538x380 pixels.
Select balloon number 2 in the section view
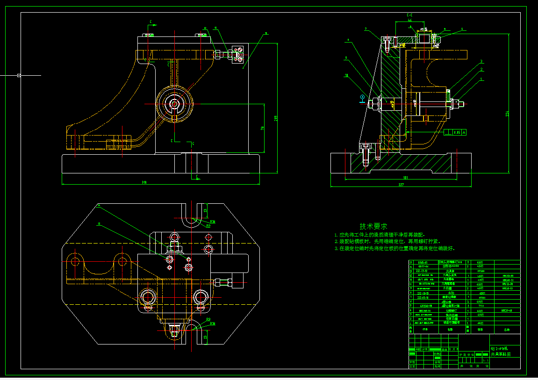[482, 70]
